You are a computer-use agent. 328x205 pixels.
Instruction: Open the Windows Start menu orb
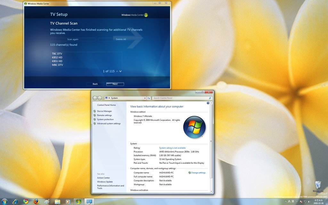pos(4,201)
